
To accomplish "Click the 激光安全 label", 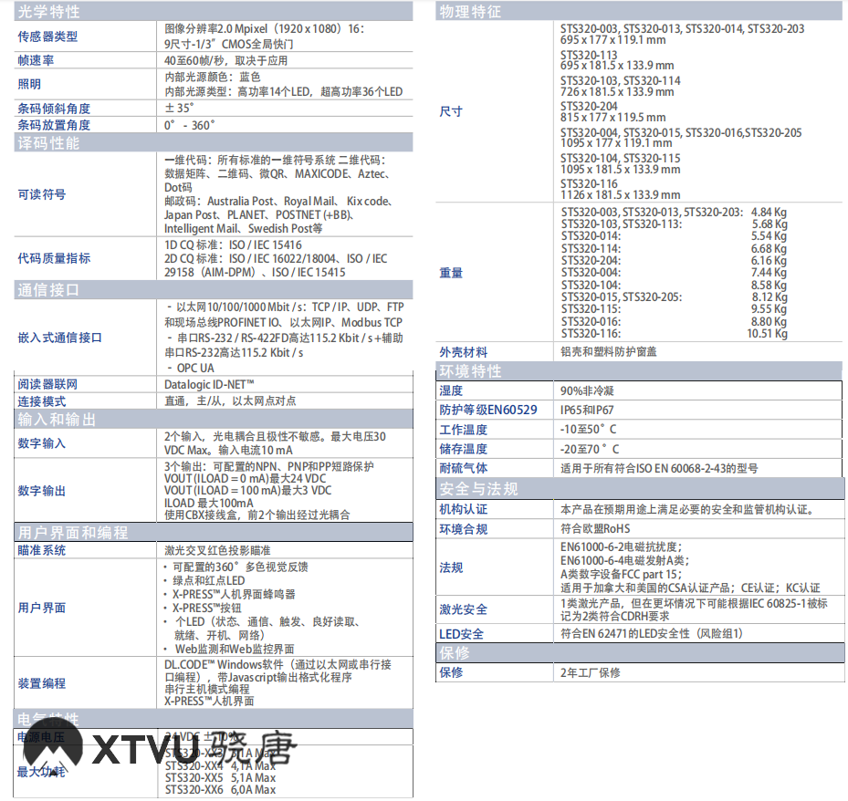I will (464, 609).
